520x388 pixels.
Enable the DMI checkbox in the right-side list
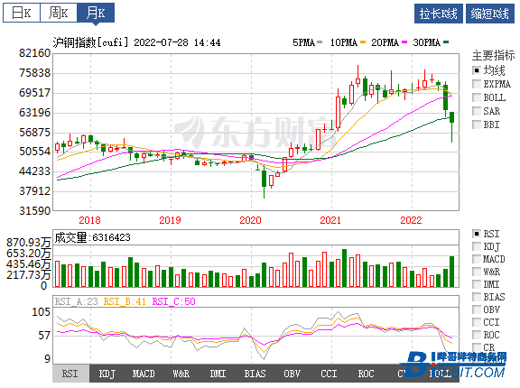(x=477, y=284)
